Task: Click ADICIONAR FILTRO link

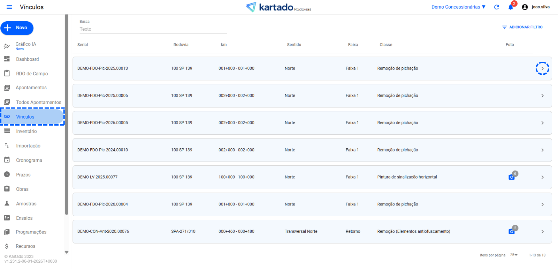Action: click(x=526, y=27)
